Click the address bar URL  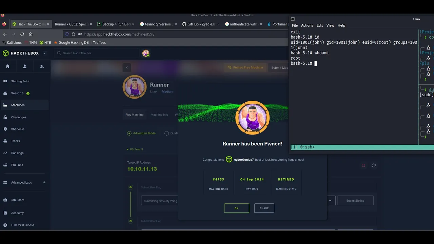click(x=119, y=34)
